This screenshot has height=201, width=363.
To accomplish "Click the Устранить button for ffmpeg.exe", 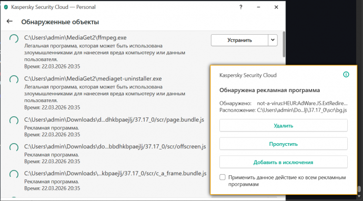I will click(239, 40).
